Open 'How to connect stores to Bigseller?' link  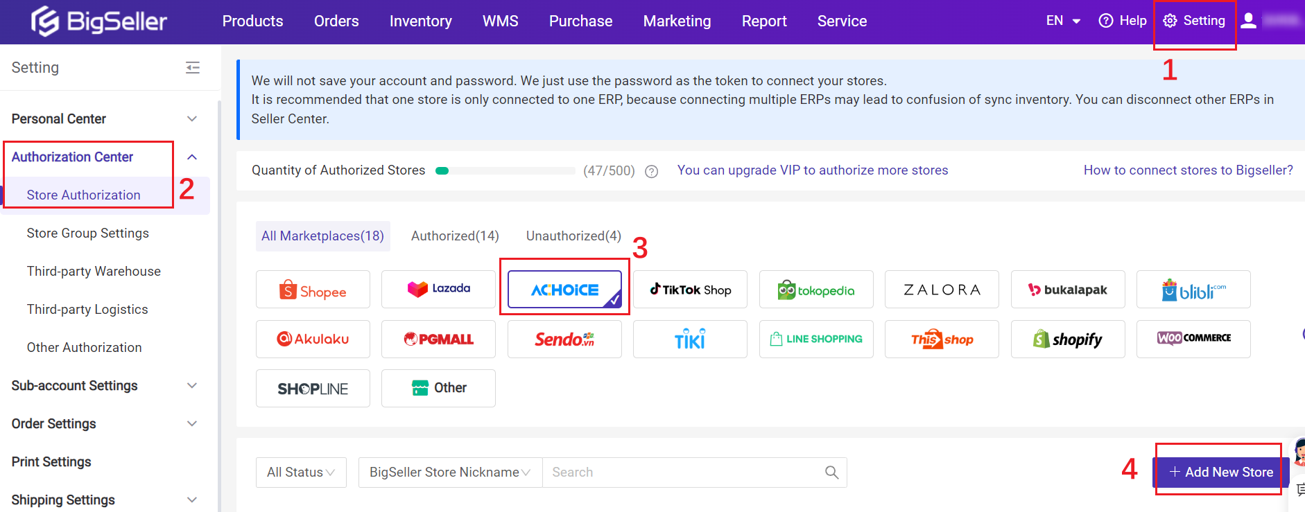click(1188, 170)
